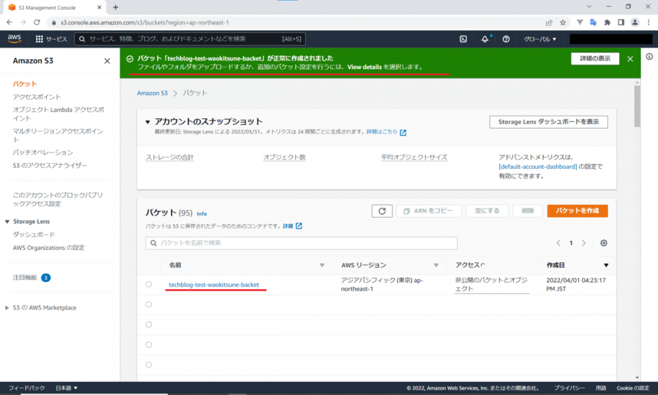Viewport: 658px width, 395px height.
Task: Focus the bucket name search field
Action: click(301, 243)
